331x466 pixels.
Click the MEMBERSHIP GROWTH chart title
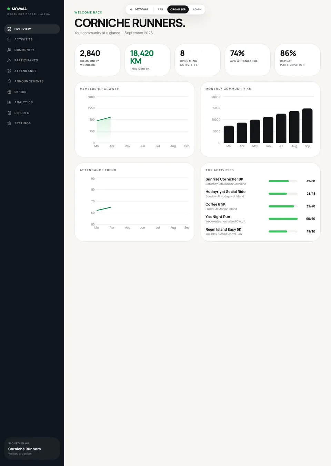coord(100,89)
